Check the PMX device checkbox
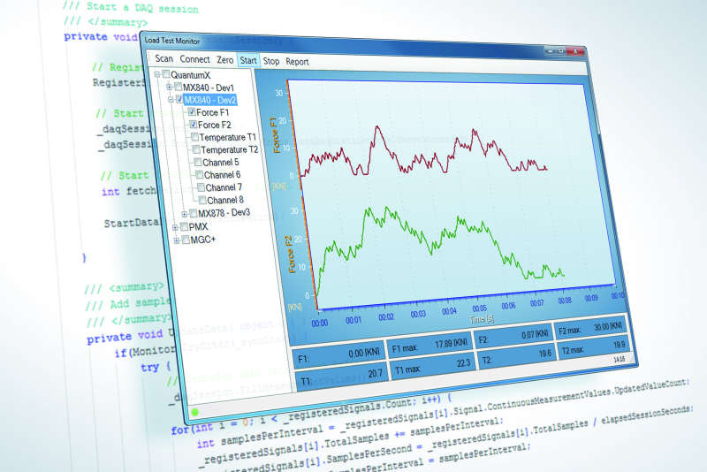 184,226
